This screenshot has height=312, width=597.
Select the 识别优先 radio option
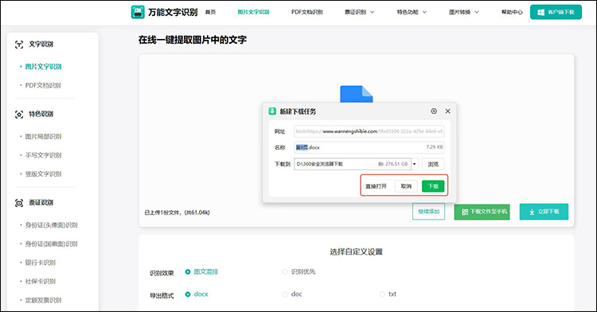coord(298,271)
